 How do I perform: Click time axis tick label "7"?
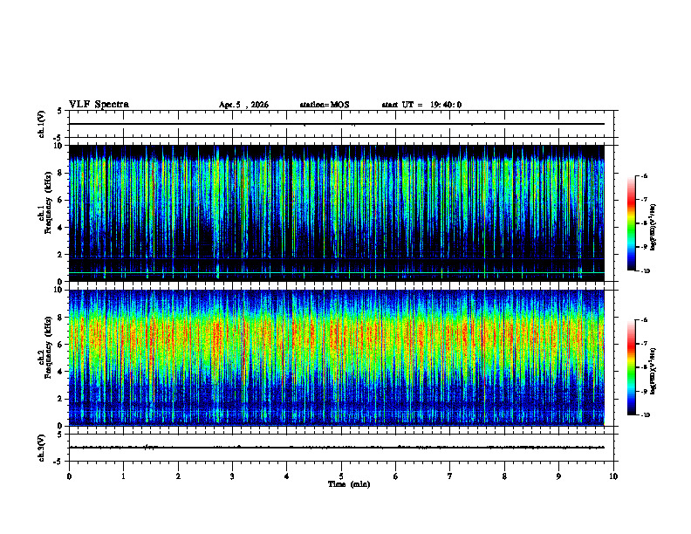pos(450,476)
